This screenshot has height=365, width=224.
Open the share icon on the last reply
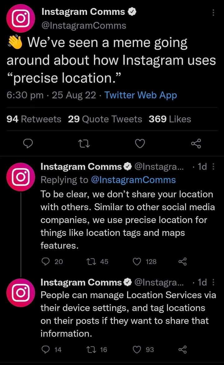tap(182, 349)
